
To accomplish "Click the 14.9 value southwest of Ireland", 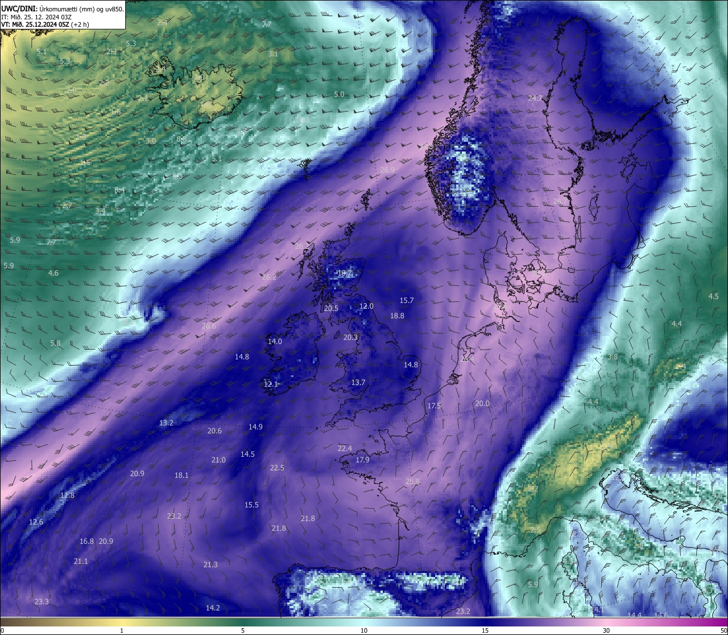I will tap(255, 427).
